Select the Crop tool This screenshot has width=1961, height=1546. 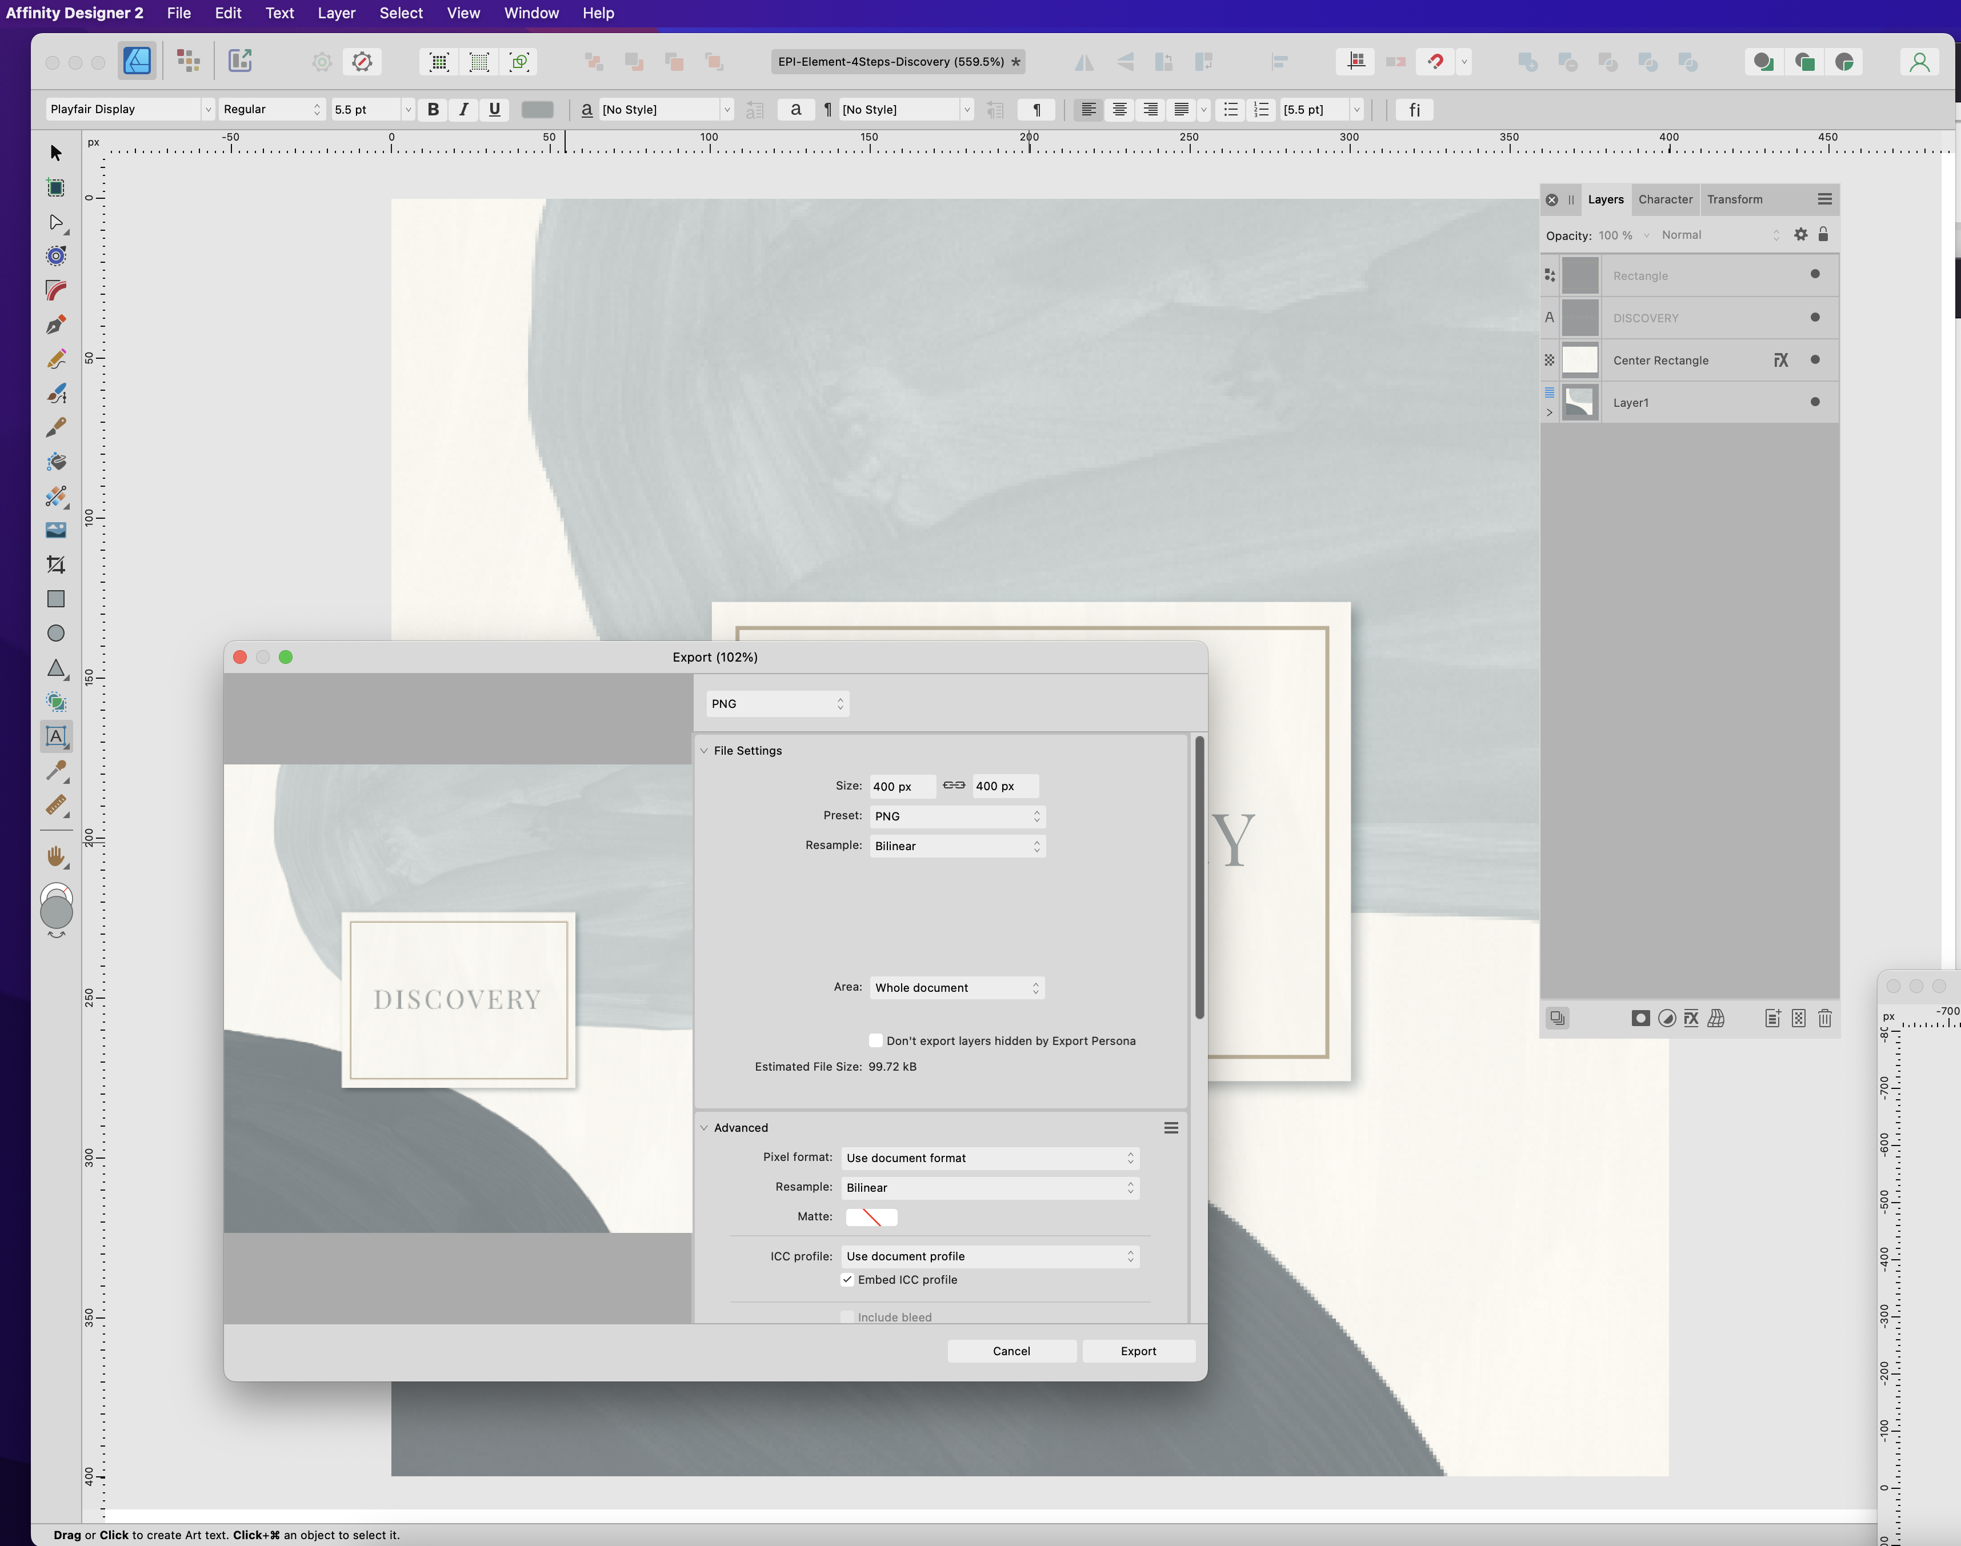[x=56, y=565]
